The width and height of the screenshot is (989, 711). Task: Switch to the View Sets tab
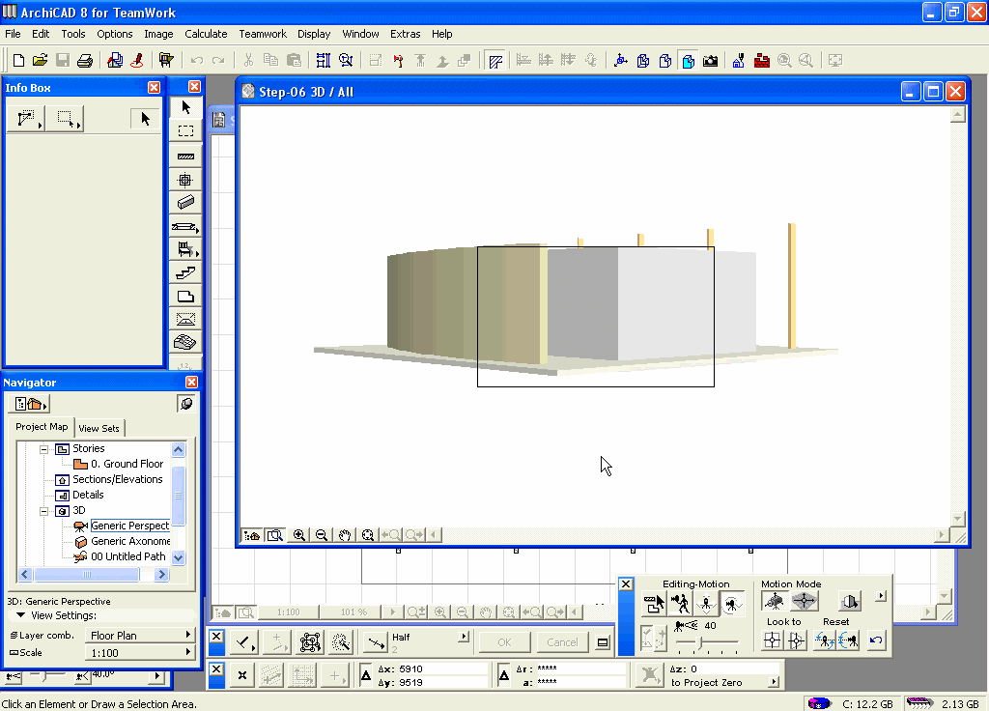(99, 428)
